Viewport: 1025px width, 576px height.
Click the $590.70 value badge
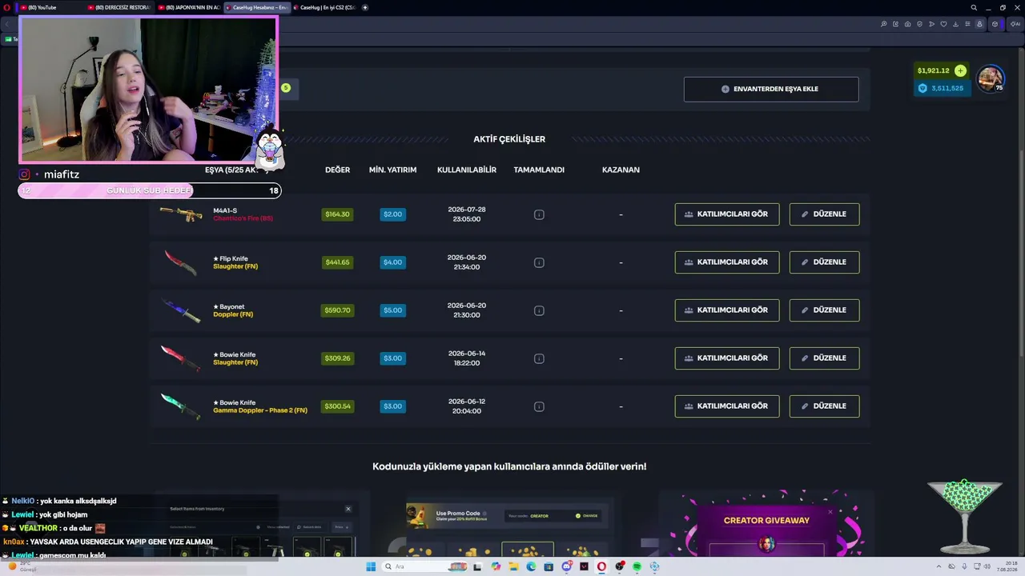tap(337, 310)
